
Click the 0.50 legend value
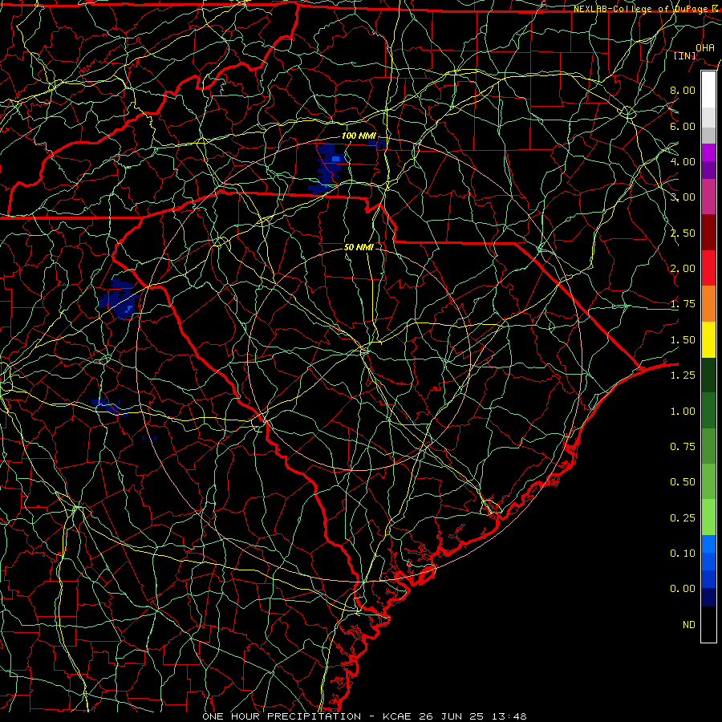click(x=683, y=482)
